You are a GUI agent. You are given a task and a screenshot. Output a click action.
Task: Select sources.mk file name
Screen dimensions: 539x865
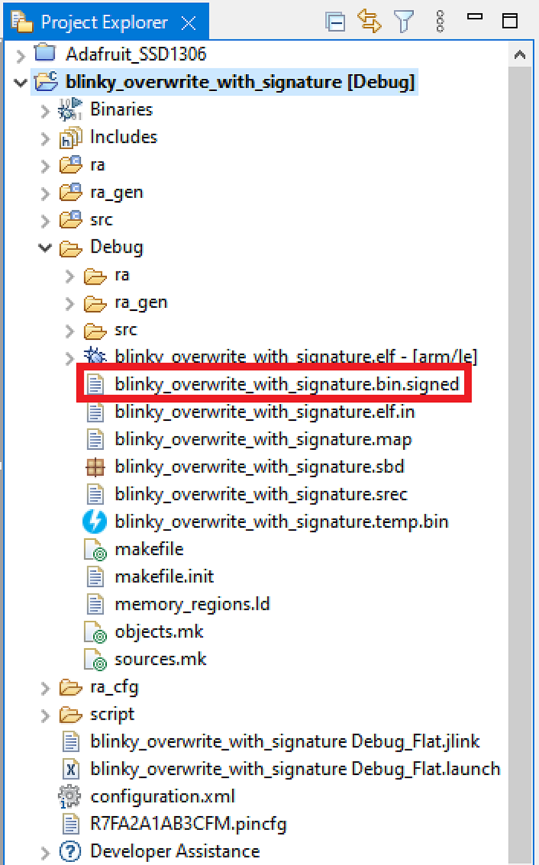pyautogui.click(x=161, y=659)
